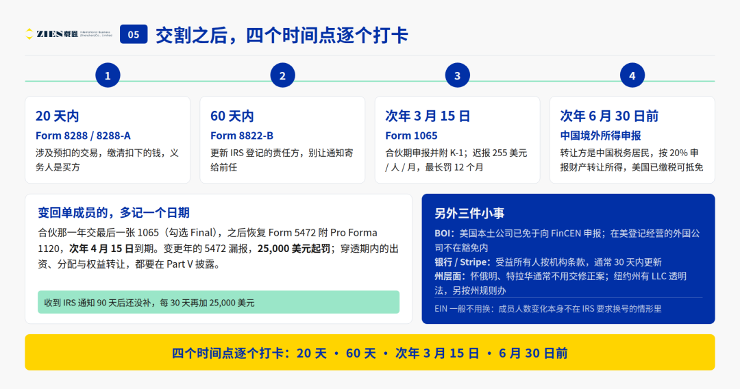Click the heading 变回单成员的，多记一个日期
This screenshot has height=389, width=740.
tap(114, 213)
